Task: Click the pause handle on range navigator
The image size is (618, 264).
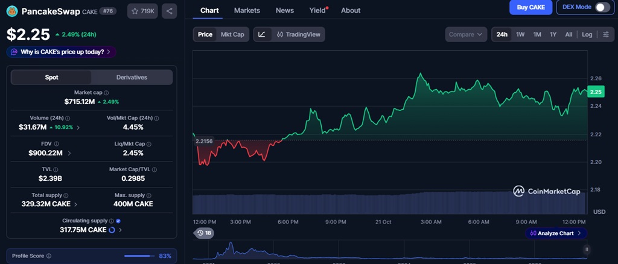Action: [587, 249]
